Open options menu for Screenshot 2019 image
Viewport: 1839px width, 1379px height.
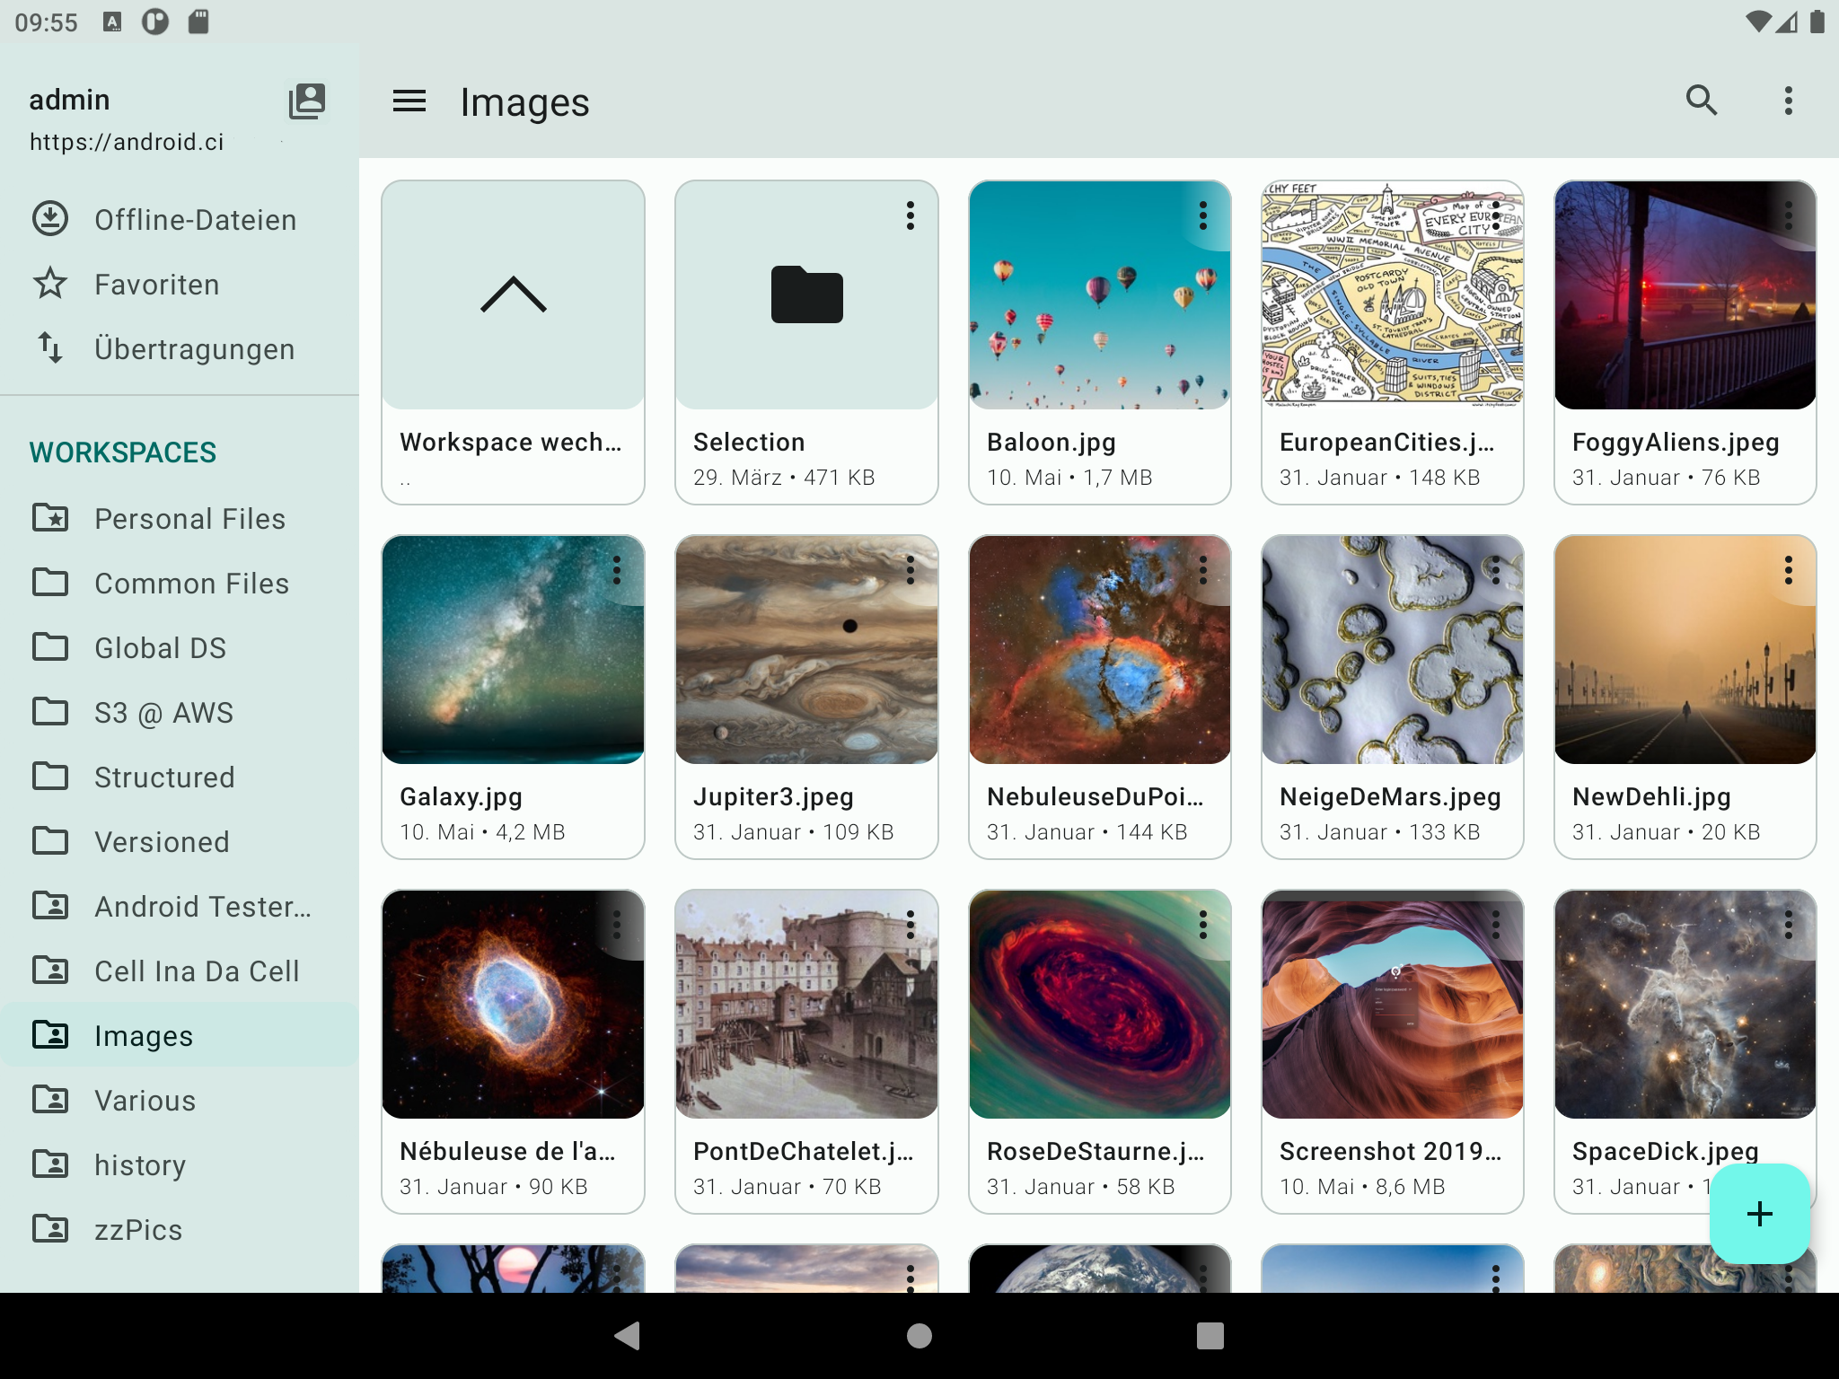pyautogui.click(x=1496, y=925)
